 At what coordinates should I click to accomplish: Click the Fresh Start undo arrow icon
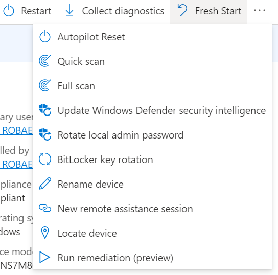[182, 10]
